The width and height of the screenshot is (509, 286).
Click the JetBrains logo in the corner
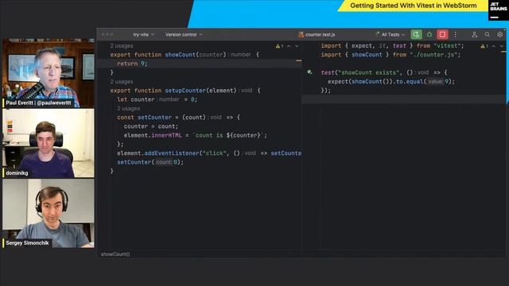coord(499,10)
